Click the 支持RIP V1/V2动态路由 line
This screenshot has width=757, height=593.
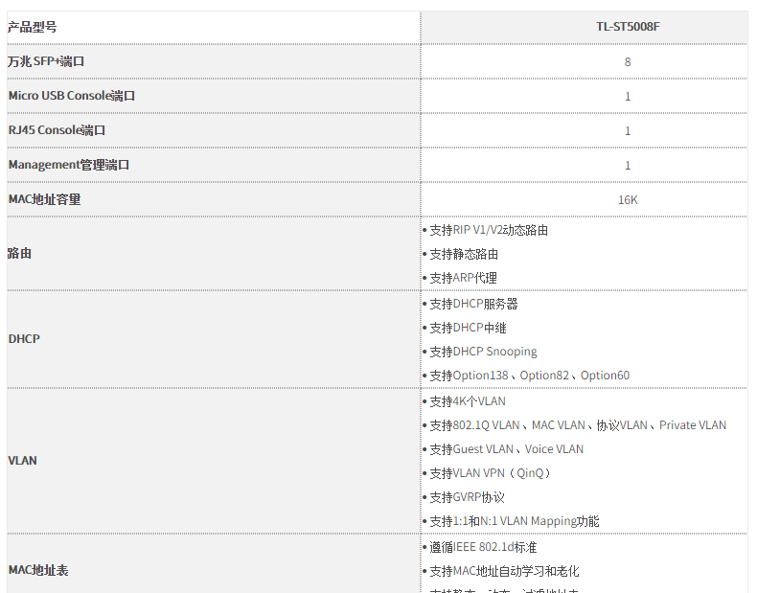pos(489,230)
